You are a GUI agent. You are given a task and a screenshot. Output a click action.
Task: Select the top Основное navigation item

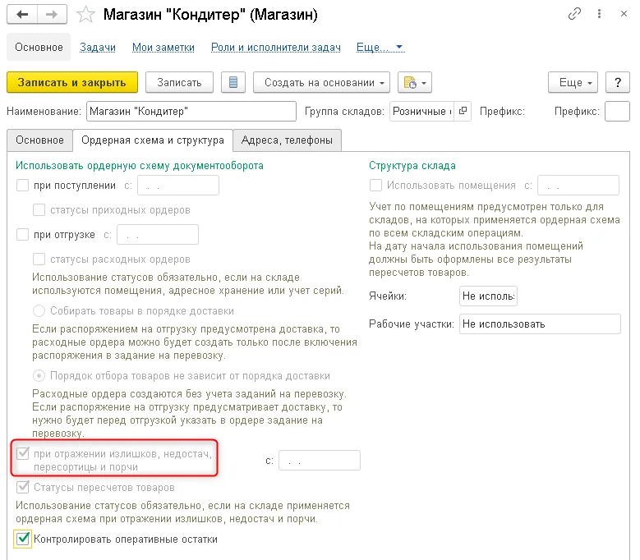point(39,48)
